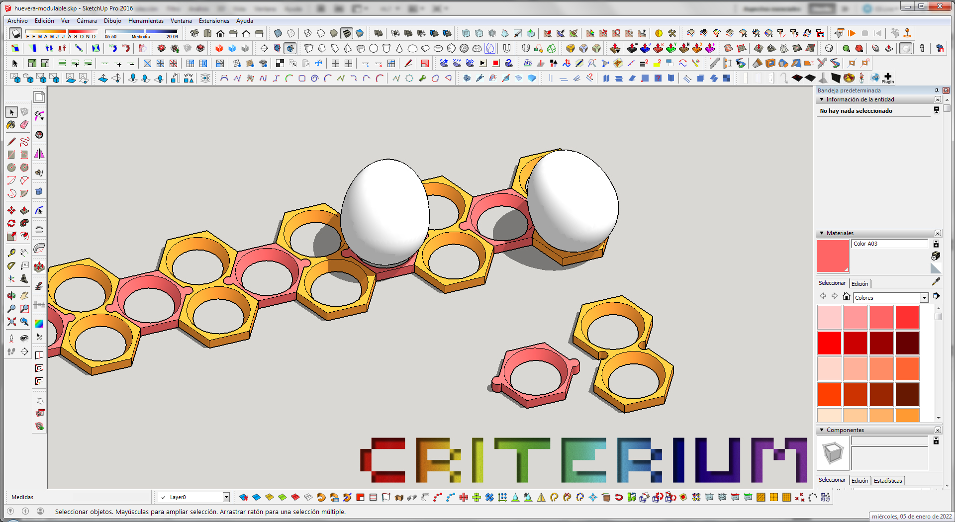
Task: Open Componentes Estadísticas tab
Action: point(888,481)
